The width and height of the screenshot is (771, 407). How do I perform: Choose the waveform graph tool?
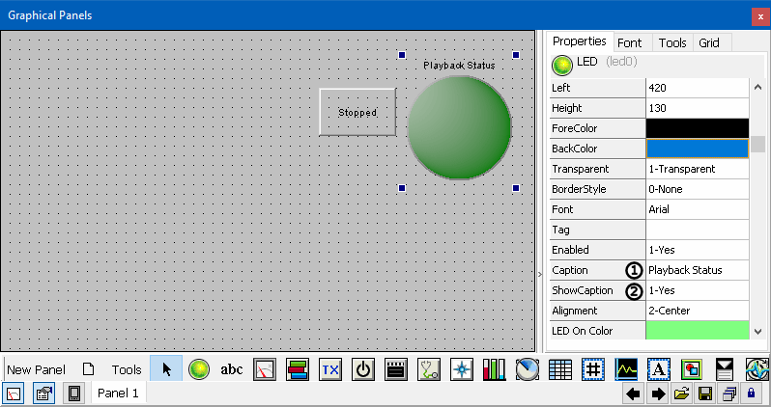click(626, 368)
